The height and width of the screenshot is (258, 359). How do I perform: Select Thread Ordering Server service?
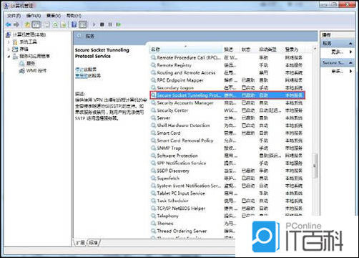[193, 231]
